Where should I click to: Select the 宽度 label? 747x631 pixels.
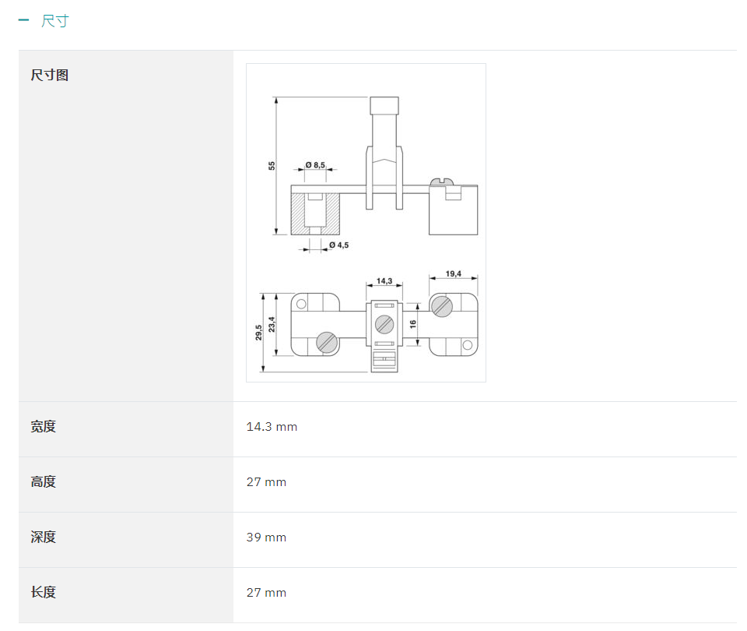[x=44, y=426]
